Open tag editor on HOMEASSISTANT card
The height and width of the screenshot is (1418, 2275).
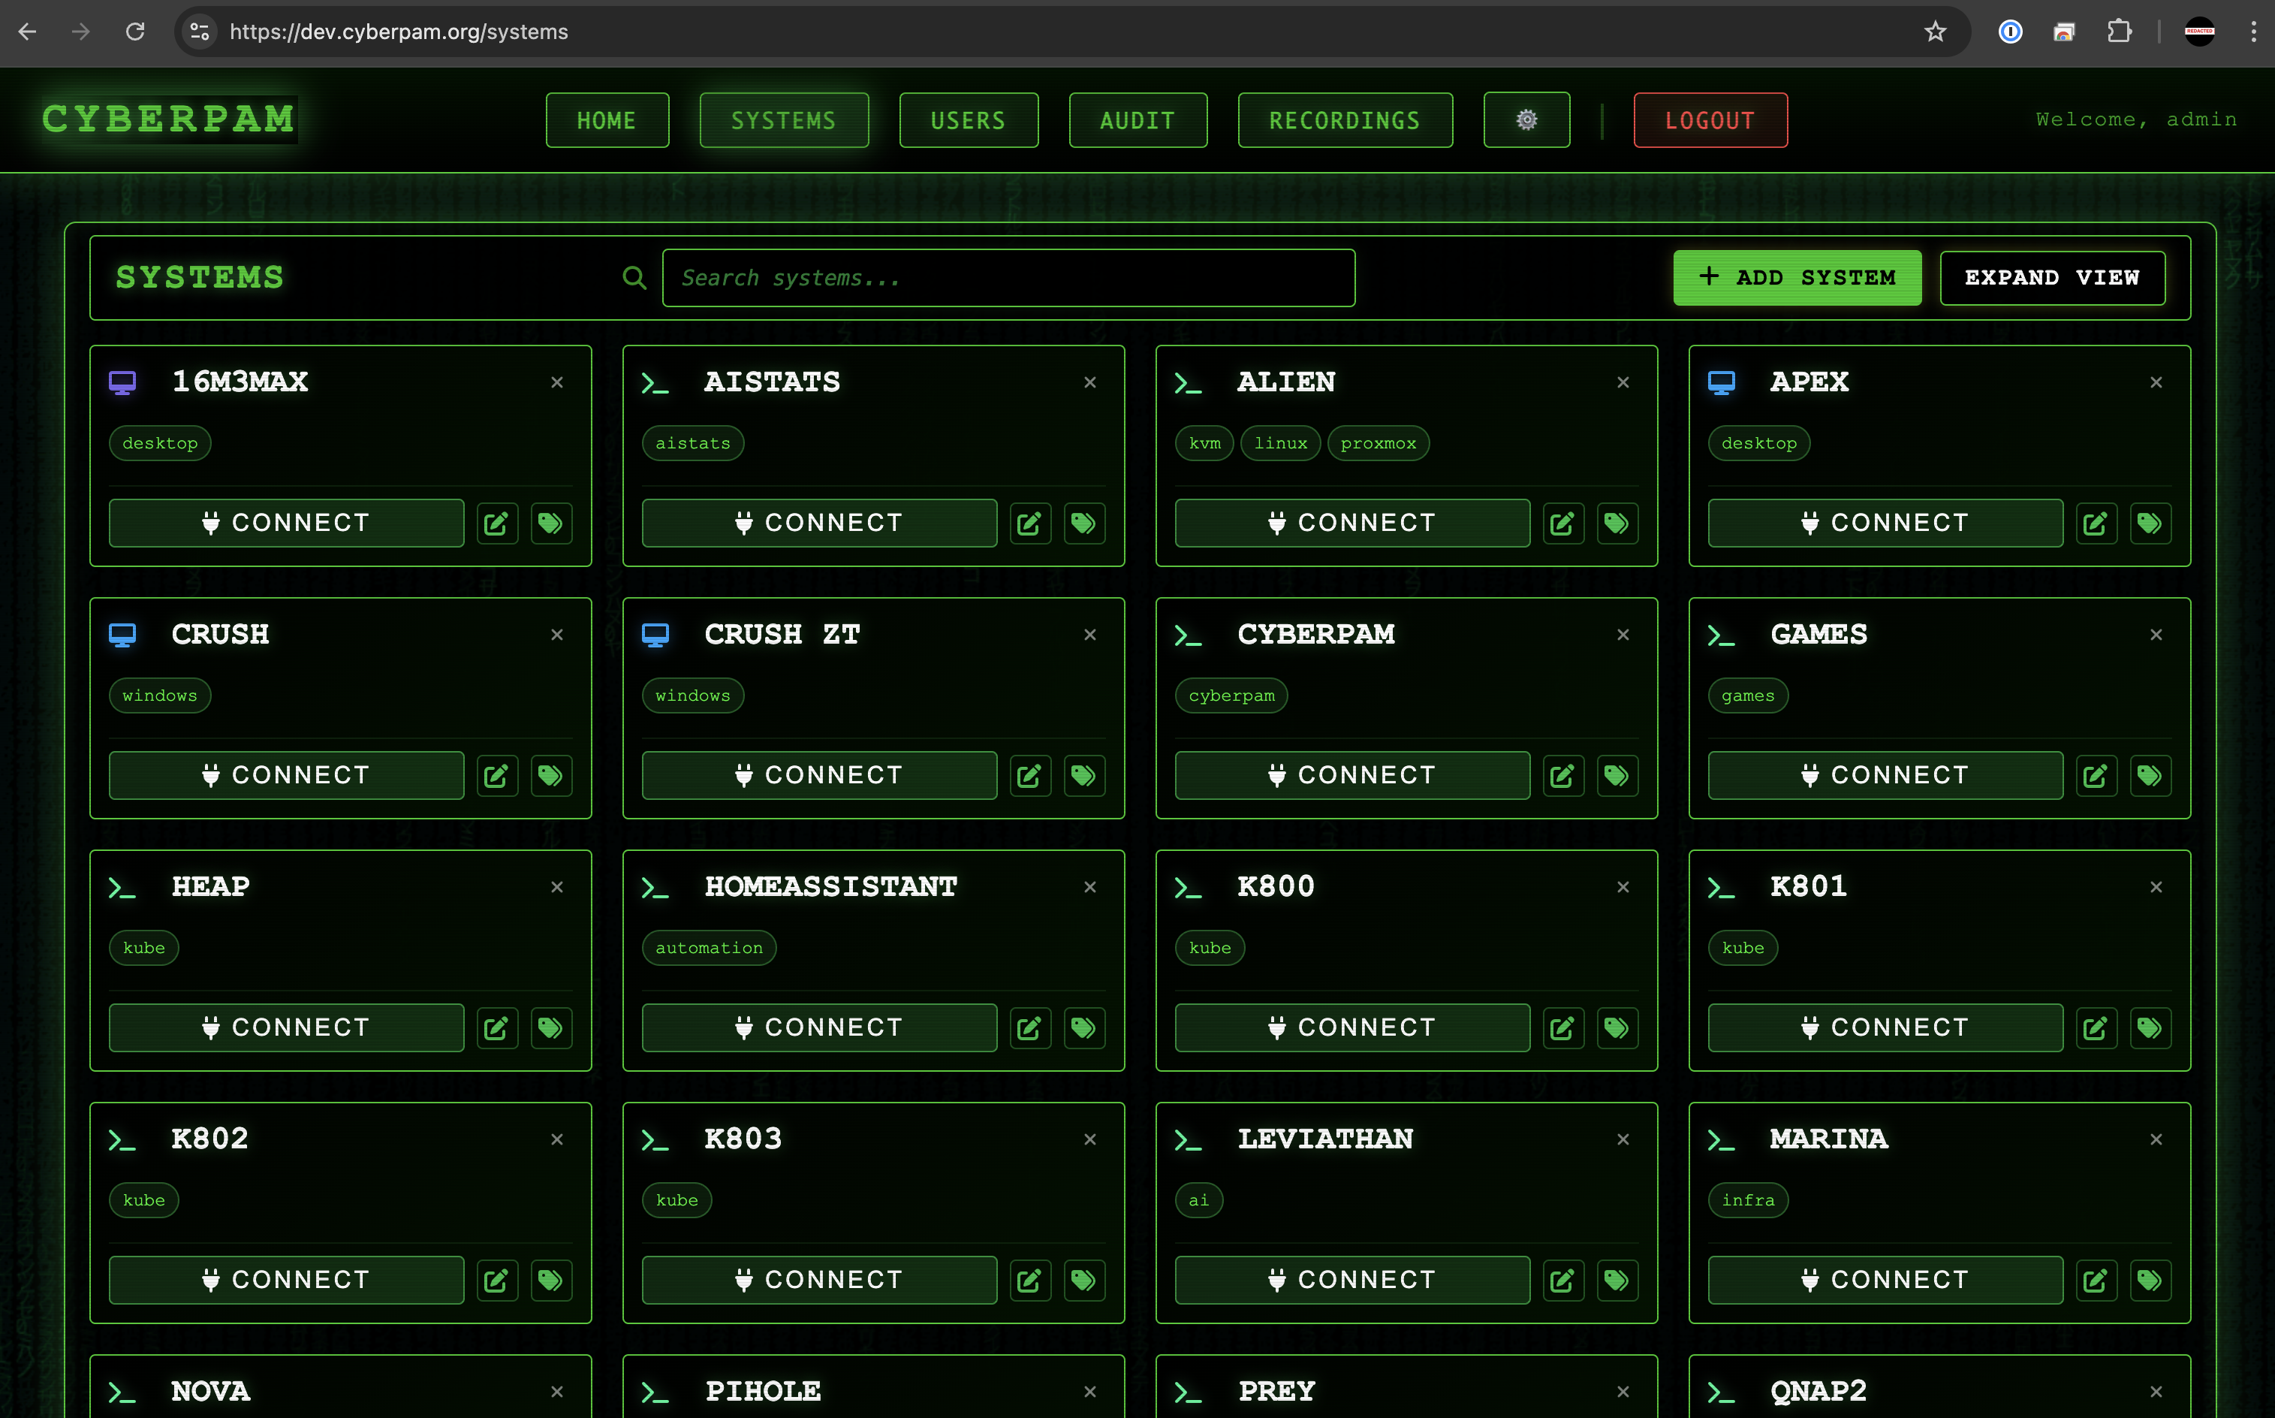pyautogui.click(x=1084, y=1028)
